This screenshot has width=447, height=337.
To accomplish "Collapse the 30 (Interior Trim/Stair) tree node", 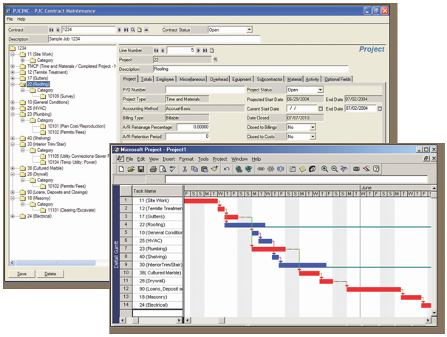I will 13,143.
